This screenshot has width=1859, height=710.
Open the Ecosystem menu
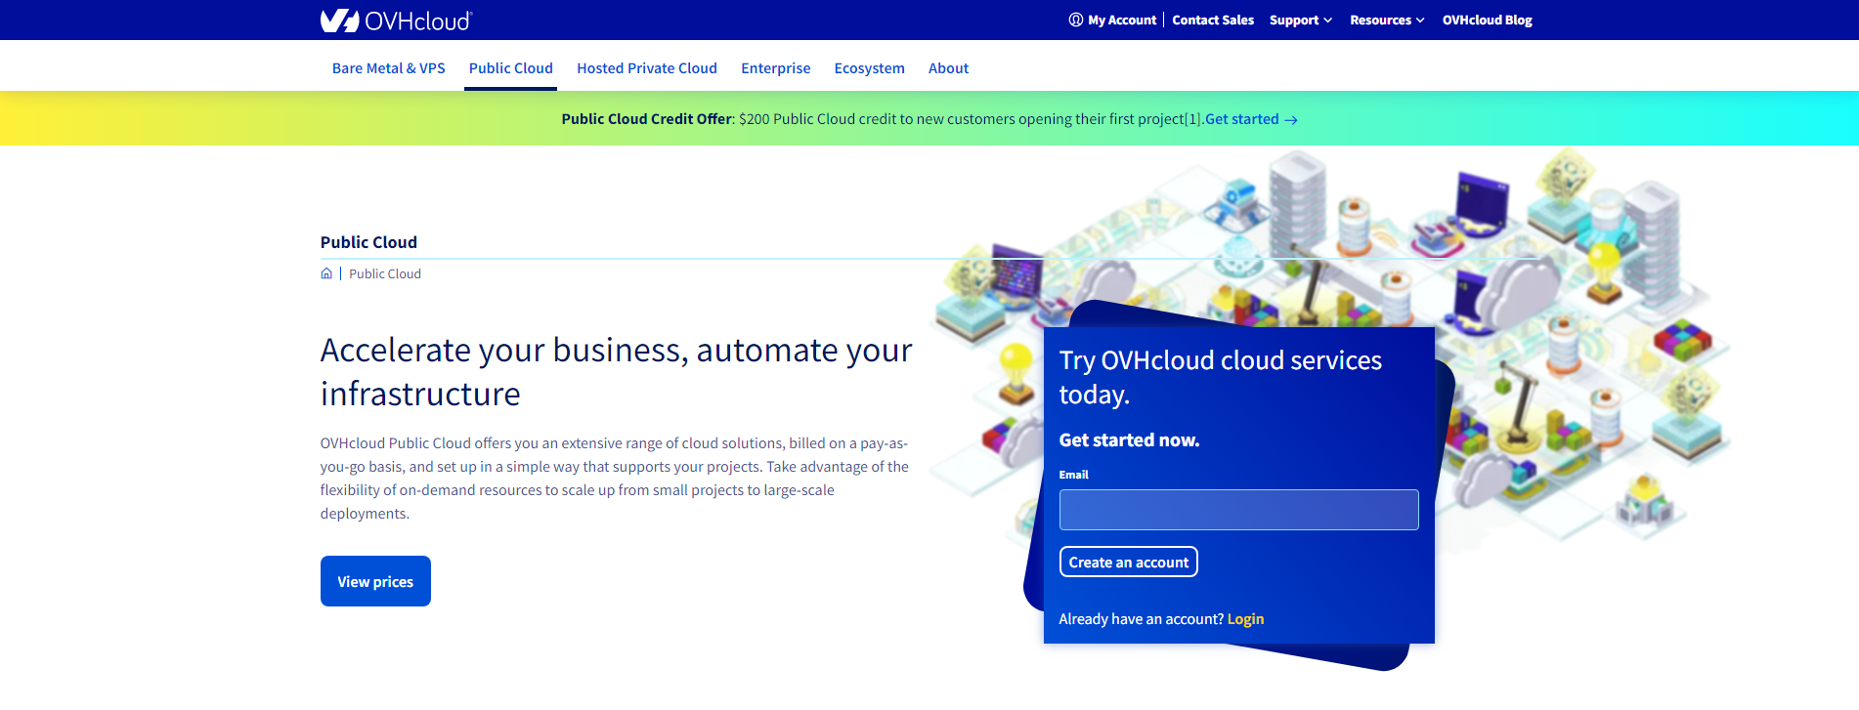[x=869, y=68]
